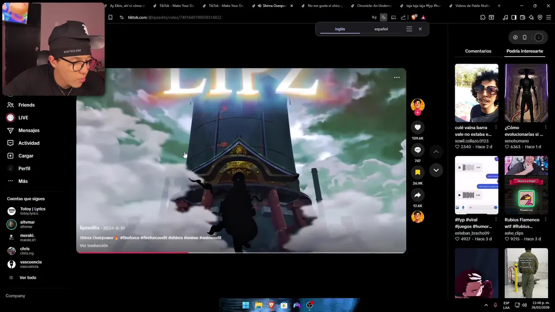Open Leo AI sparkle icon
The height and width of the screenshot is (312, 555).
click(x=531, y=17)
